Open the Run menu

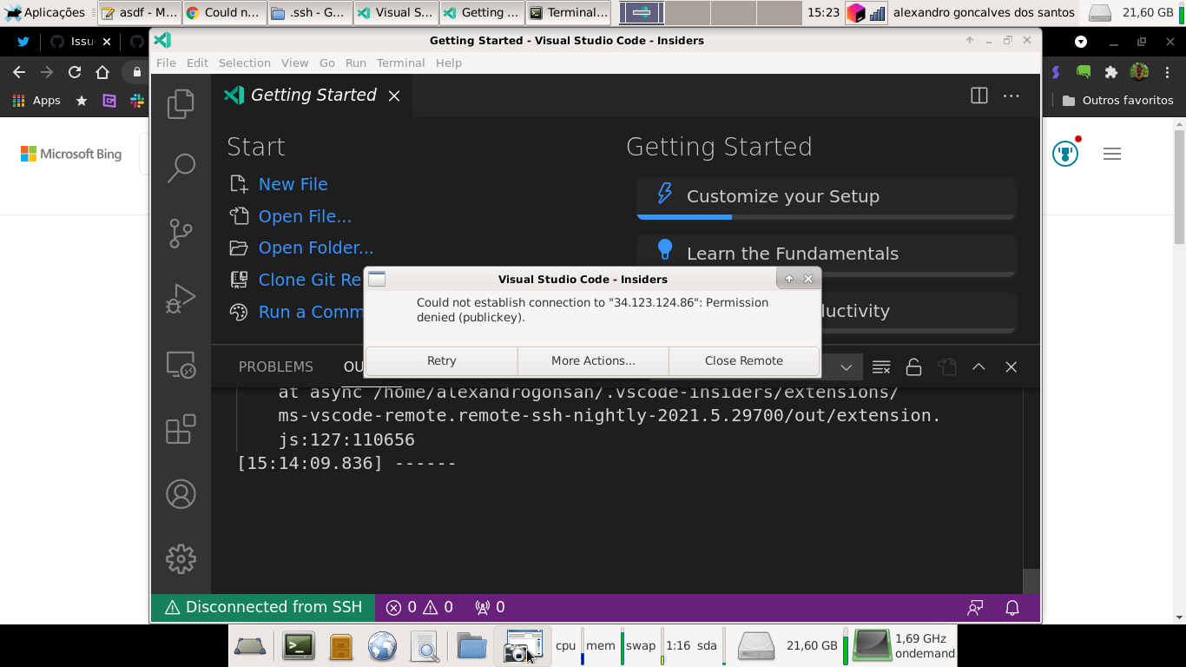pos(355,63)
